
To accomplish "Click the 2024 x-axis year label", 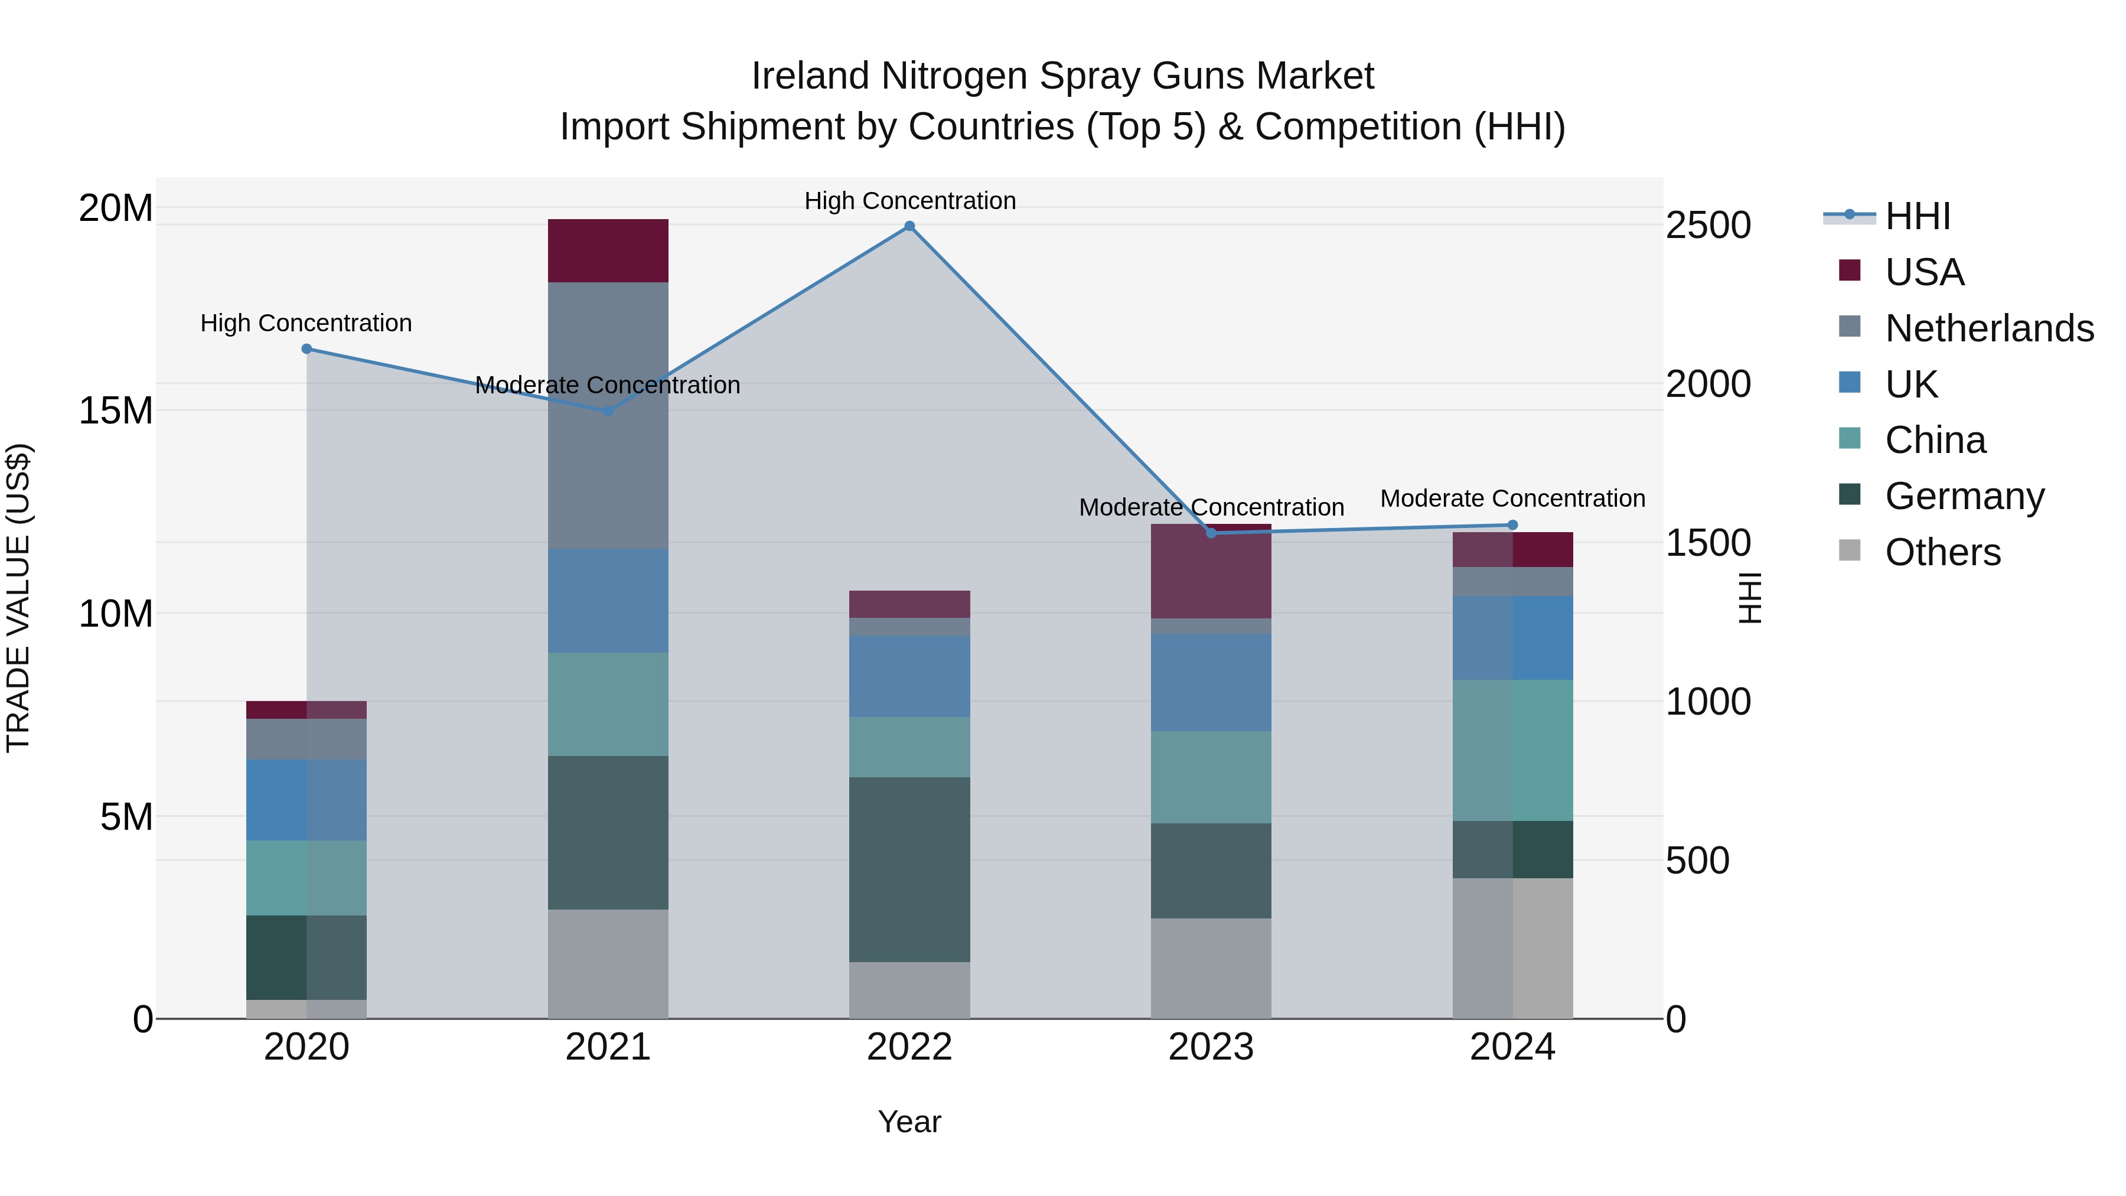I will [x=1513, y=1047].
